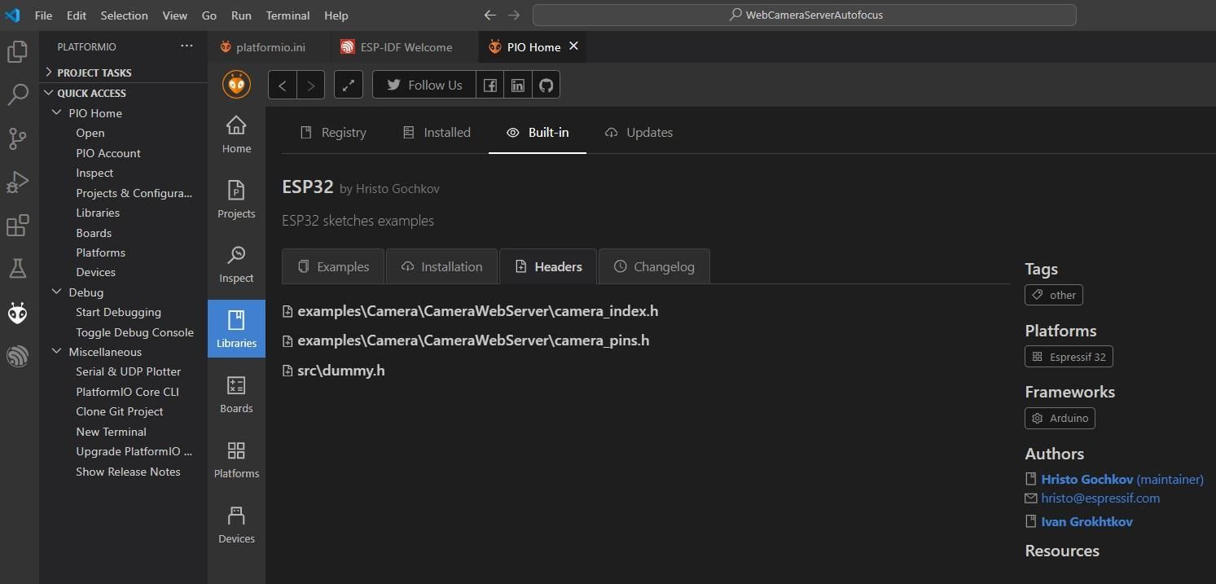This screenshot has height=584, width=1216.
Task: Open the Explorer view in activity bar
Action: (x=17, y=52)
